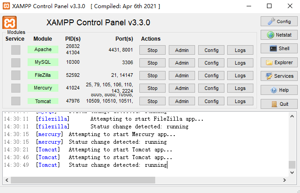This screenshot has width=300, height=193.
Task: Launch the Shell terminal button
Action: (279, 48)
